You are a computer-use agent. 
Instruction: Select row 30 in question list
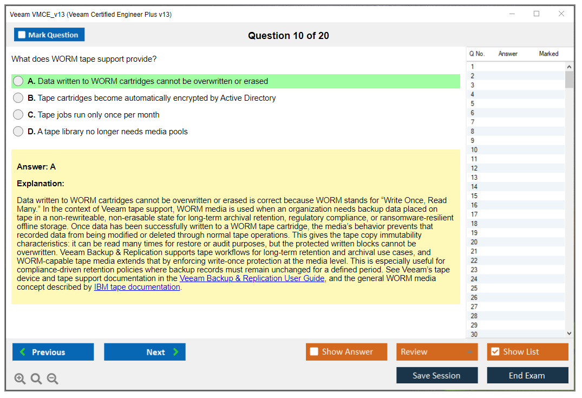pos(515,334)
